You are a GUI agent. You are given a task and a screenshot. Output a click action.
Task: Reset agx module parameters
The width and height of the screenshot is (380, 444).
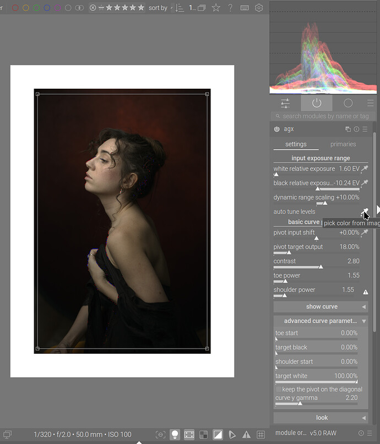click(x=356, y=129)
